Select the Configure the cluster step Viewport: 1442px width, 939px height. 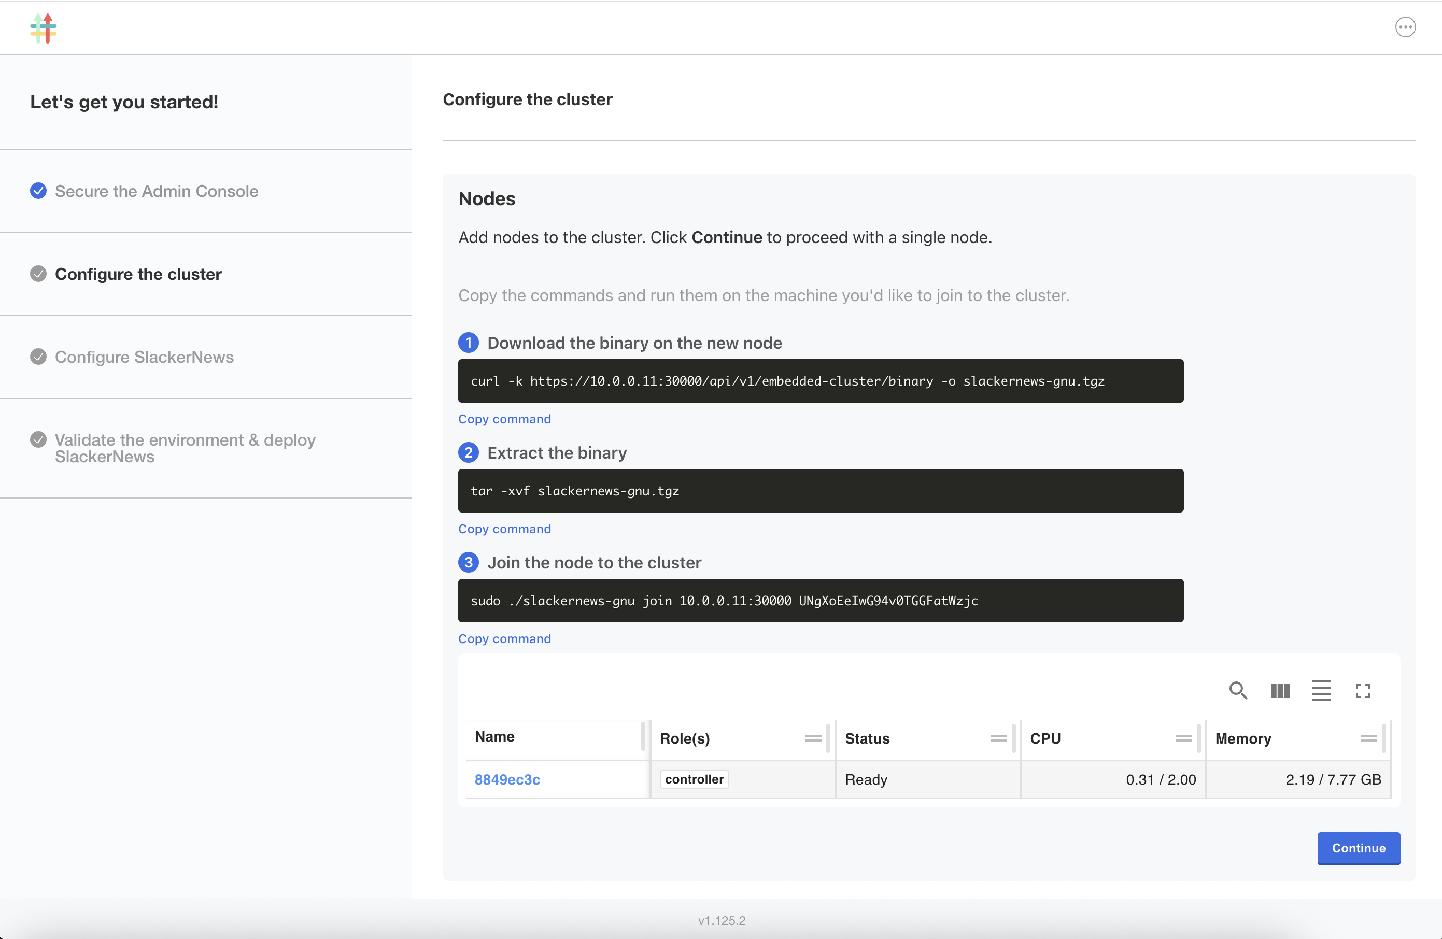point(137,274)
